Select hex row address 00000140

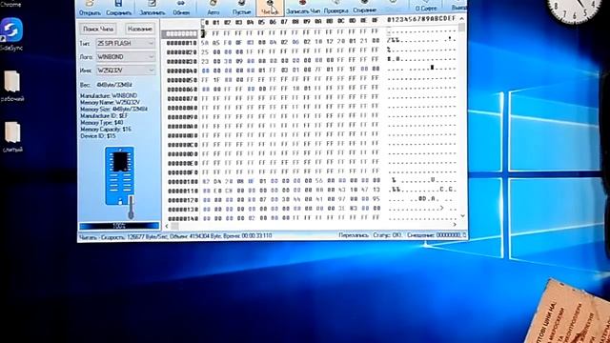click(182, 218)
